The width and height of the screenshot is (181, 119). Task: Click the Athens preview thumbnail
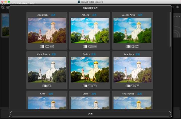(89, 30)
